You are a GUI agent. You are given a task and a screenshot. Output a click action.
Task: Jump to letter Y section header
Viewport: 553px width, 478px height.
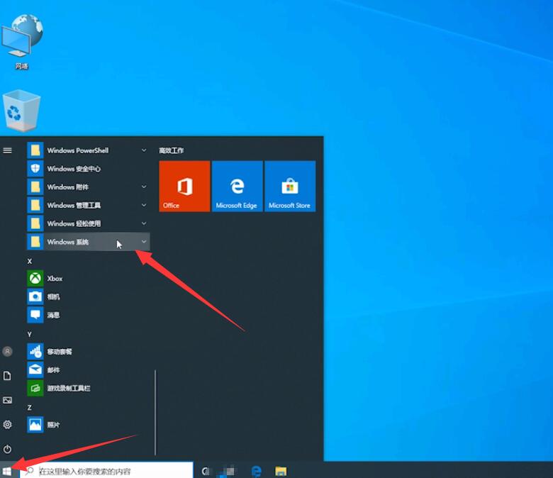click(30, 335)
